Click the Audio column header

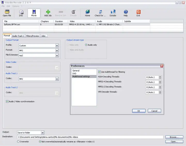[x=109, y=21]
